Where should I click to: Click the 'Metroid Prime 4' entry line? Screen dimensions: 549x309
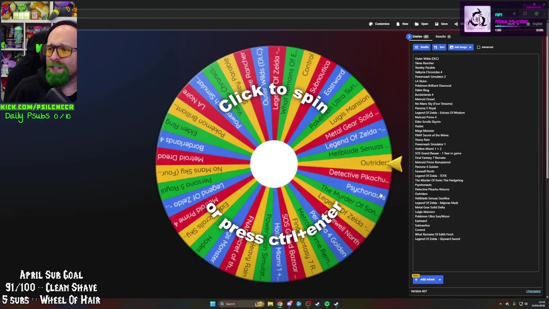pyautogui.click(x=425, y=117)
